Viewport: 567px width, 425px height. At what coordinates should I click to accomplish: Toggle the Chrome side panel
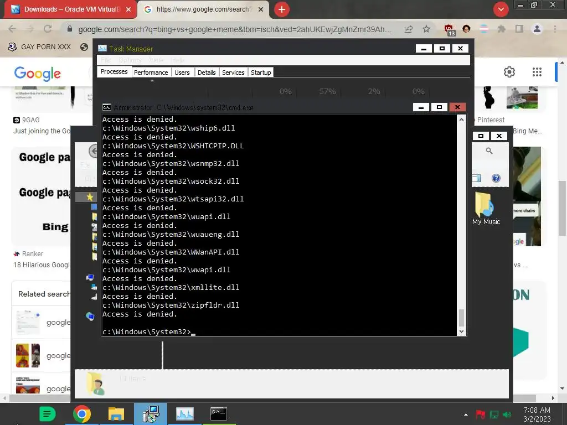(x=519, y=29)
